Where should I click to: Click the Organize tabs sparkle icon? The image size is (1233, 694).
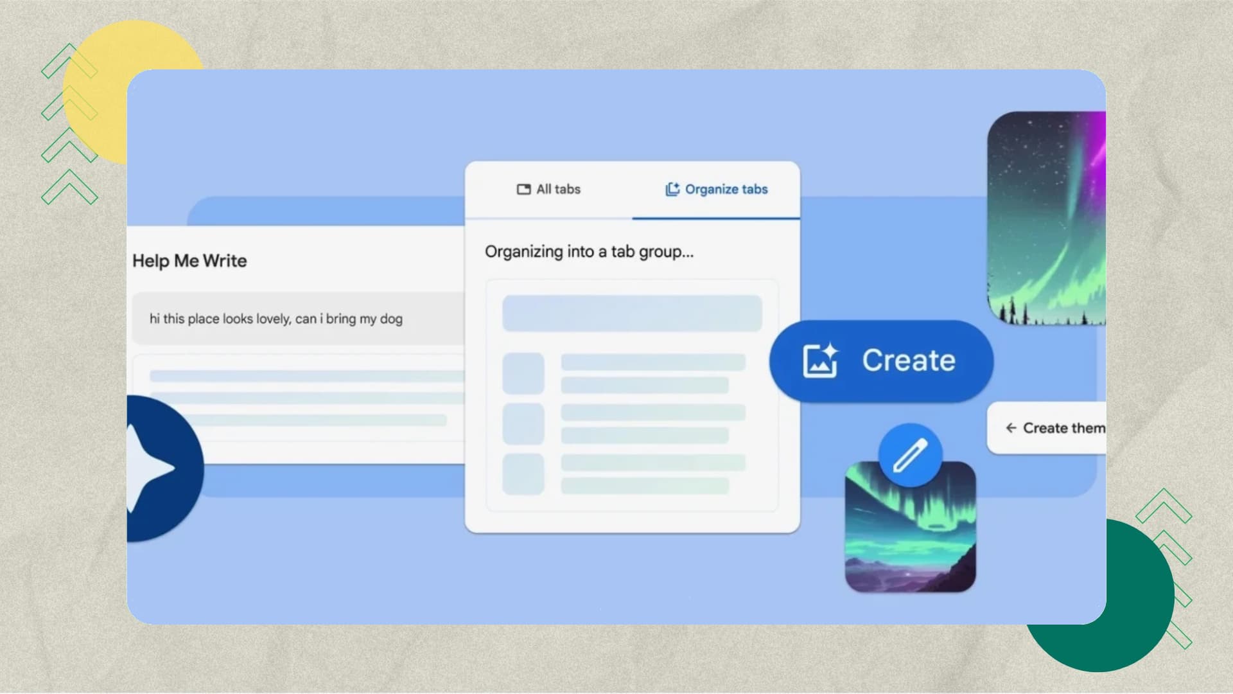coord(672,189)
